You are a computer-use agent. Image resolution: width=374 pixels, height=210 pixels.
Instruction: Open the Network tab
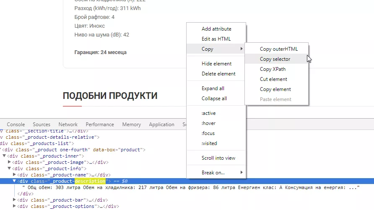click(68, 124)
